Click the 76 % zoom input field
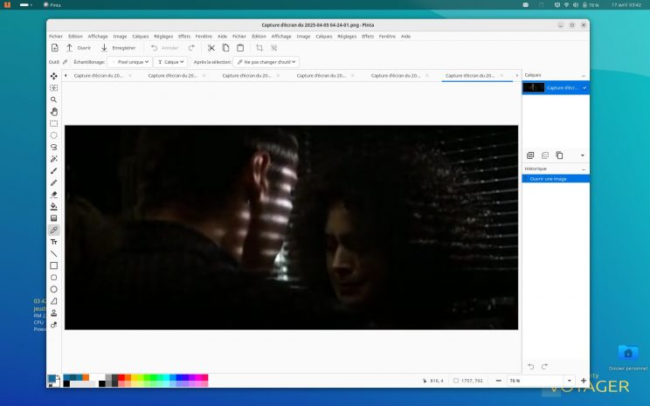650x406 pixels. pyautogui.click(x=536, y=381)
